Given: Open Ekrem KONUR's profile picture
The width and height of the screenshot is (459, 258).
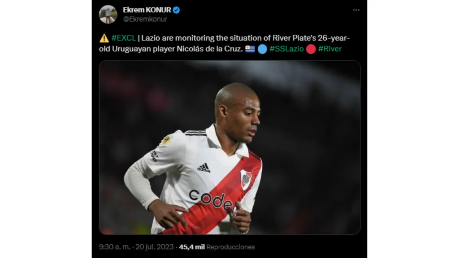Looking at the screenshot, I should 108,14.
